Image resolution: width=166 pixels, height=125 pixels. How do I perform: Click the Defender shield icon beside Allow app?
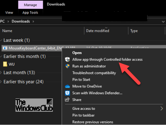pyautogui.click(x=67, y=59)
